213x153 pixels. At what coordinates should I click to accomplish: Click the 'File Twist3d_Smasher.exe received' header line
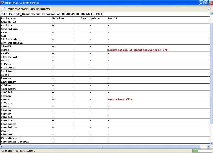click(x=52, y=14)
